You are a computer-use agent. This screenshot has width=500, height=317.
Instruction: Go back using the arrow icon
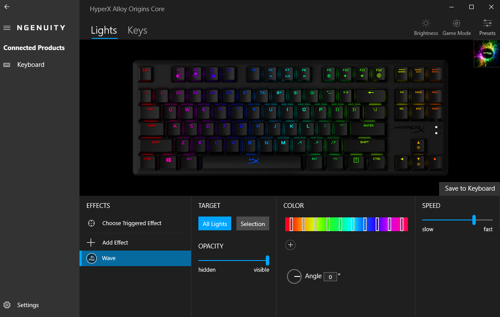pyautogui.click(x=7, y=6)
